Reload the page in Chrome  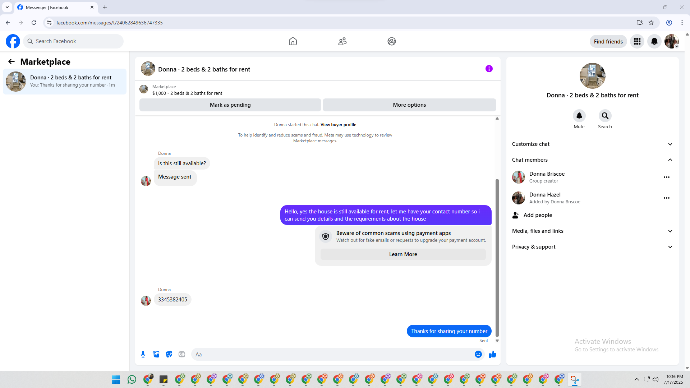[34, 23]
